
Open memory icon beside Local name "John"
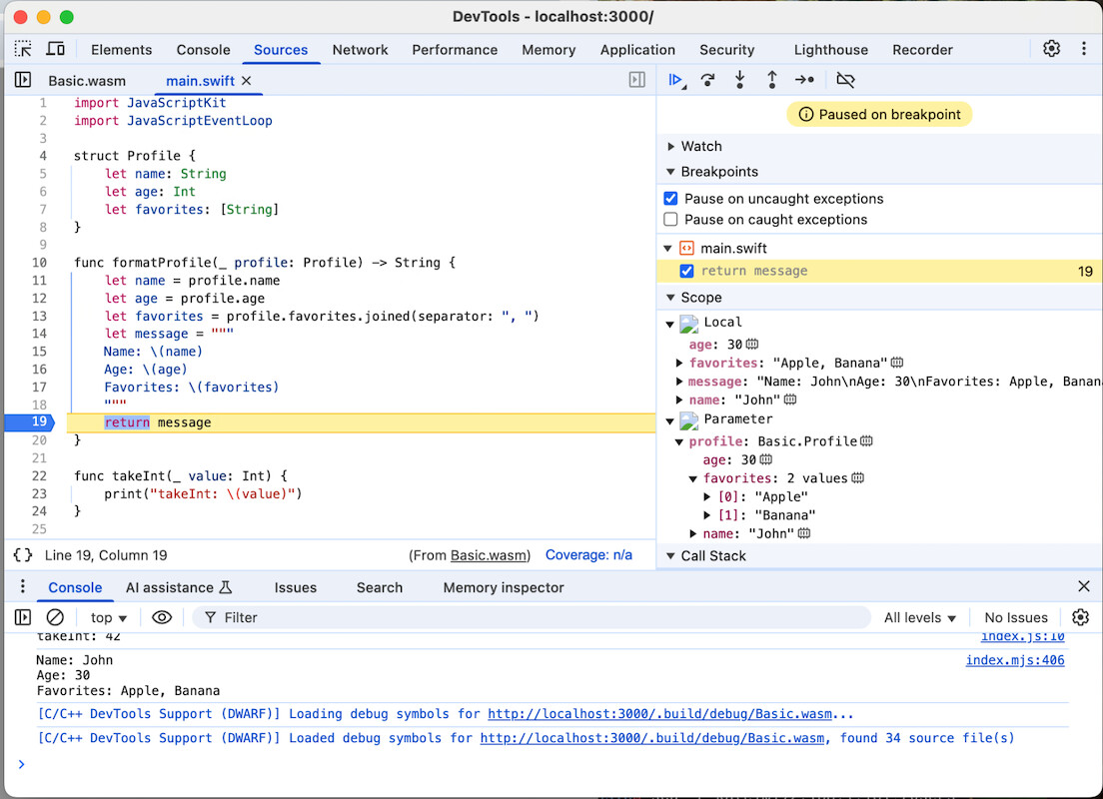[x=790, y=399]
